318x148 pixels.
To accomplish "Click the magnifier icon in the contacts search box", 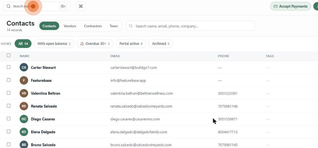I will [131, 26].
